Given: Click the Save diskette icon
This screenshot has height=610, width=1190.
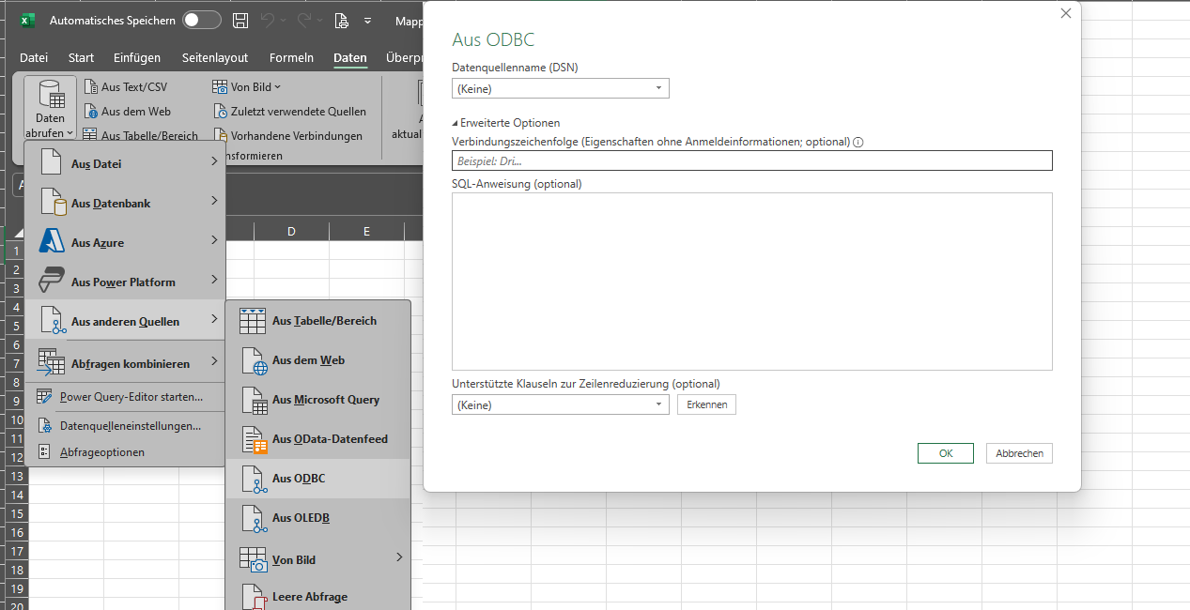Looking at the screenshot, I should pyautogui.click(x=240, y=21).
